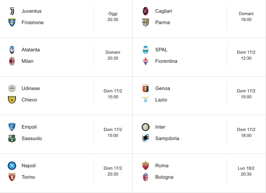Click the Napoli blue N logo
266x193 pixels.
12,166
